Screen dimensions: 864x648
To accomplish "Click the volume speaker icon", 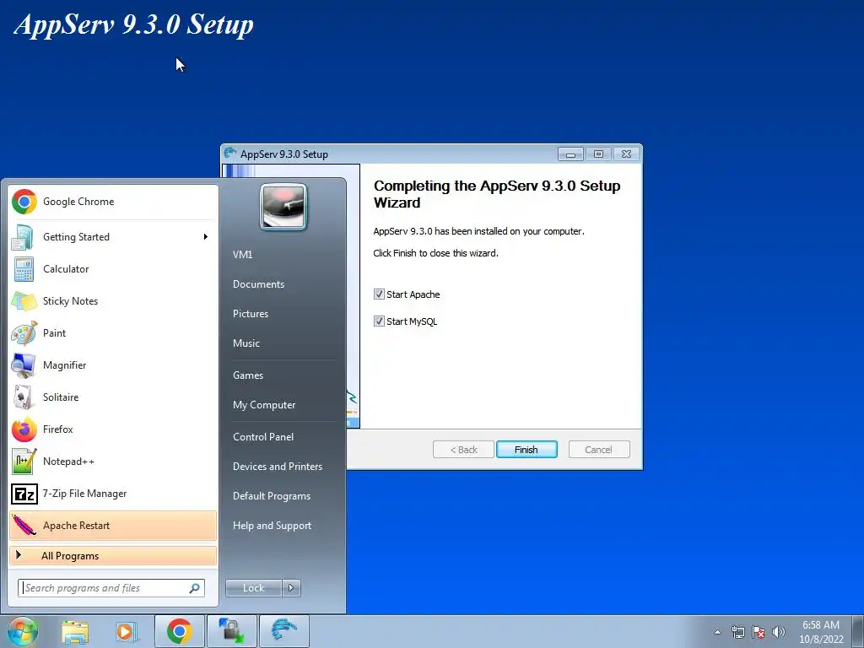I will tap(778, 632).
